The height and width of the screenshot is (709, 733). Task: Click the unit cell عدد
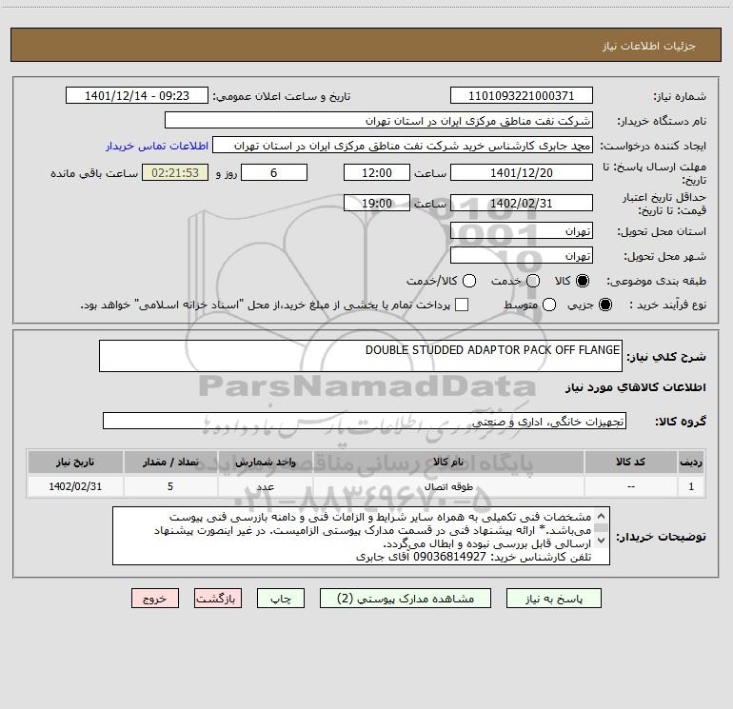pyautogui.click(x=265, y=486)
